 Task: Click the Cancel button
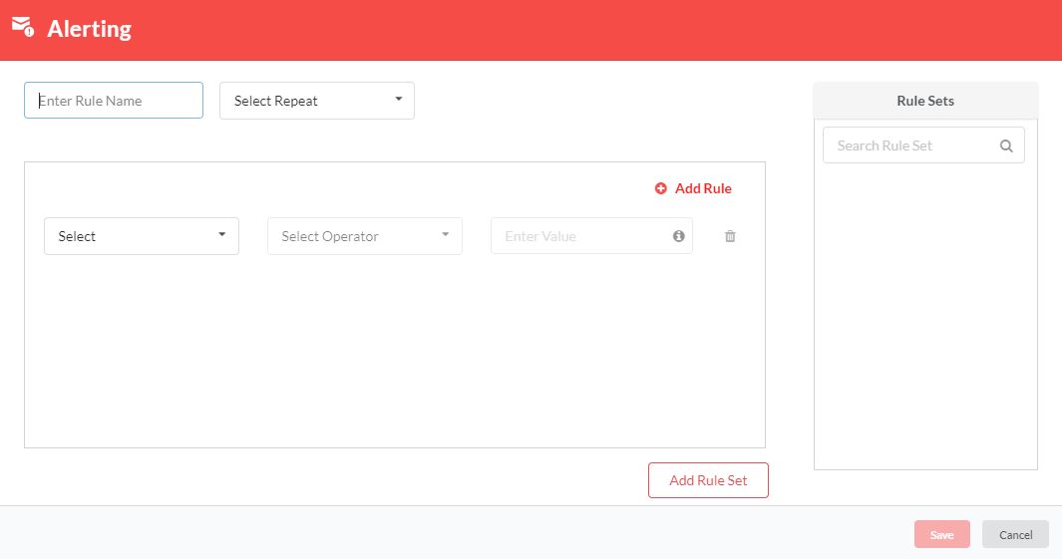click(x=1015, y=534)
